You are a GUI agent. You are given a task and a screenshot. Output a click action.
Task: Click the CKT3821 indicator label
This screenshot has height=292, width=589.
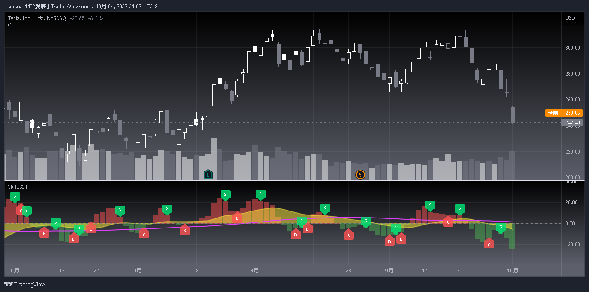[x=17, y=187]
